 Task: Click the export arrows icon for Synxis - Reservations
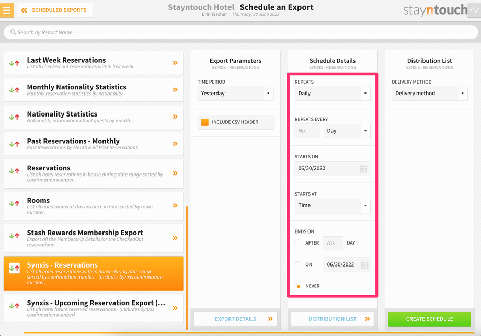pyautogui.click(x=15, y=268)
